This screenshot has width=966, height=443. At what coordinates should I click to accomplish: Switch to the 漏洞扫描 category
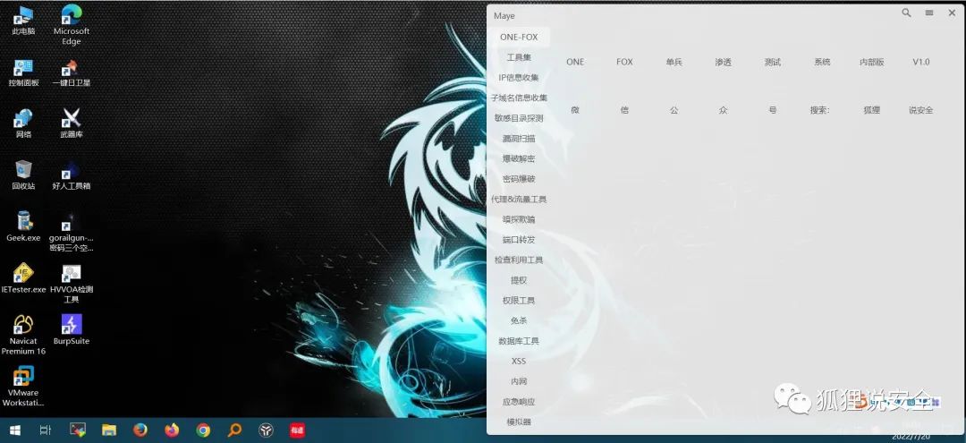pos(519,139)
